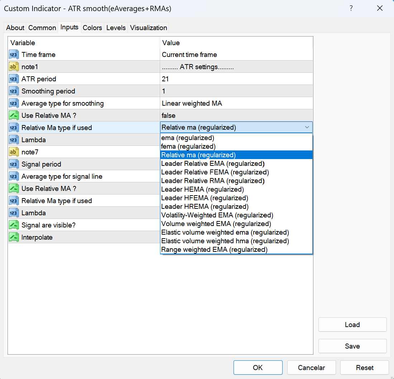Click the ATR period integer icon

(14, 79)
